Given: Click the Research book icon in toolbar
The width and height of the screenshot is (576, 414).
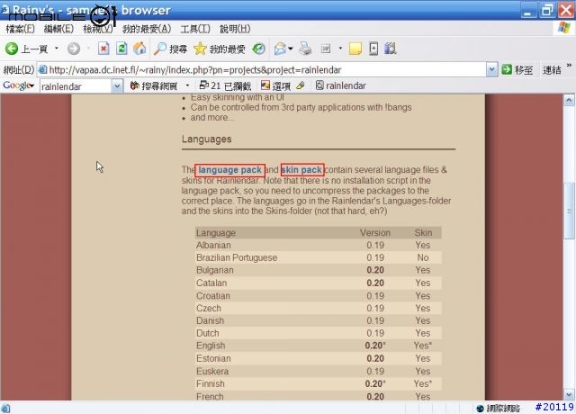Looking at the screenshot, I should 390,49.
